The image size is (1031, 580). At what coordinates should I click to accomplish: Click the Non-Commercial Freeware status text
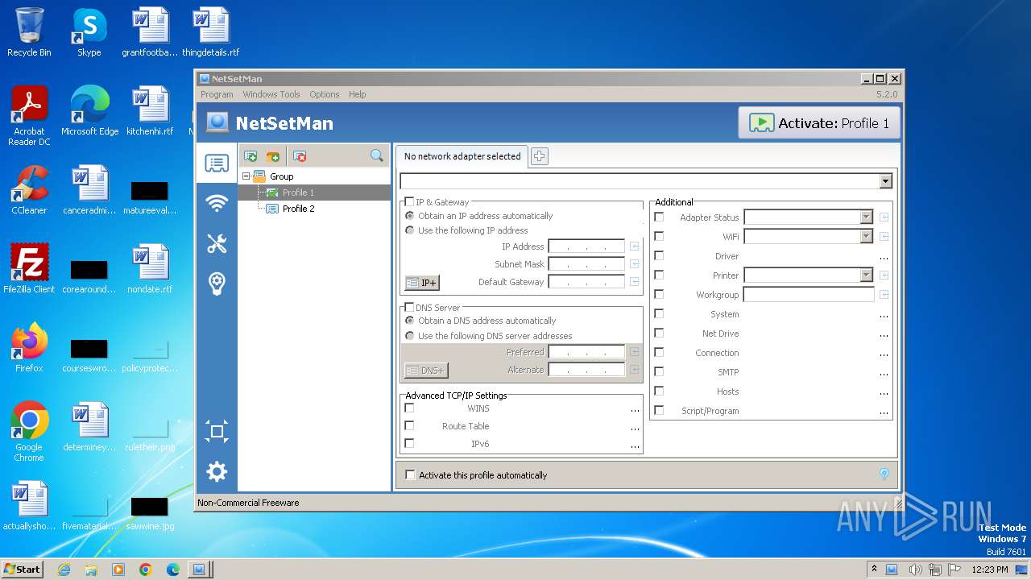(x=248, y=503)
